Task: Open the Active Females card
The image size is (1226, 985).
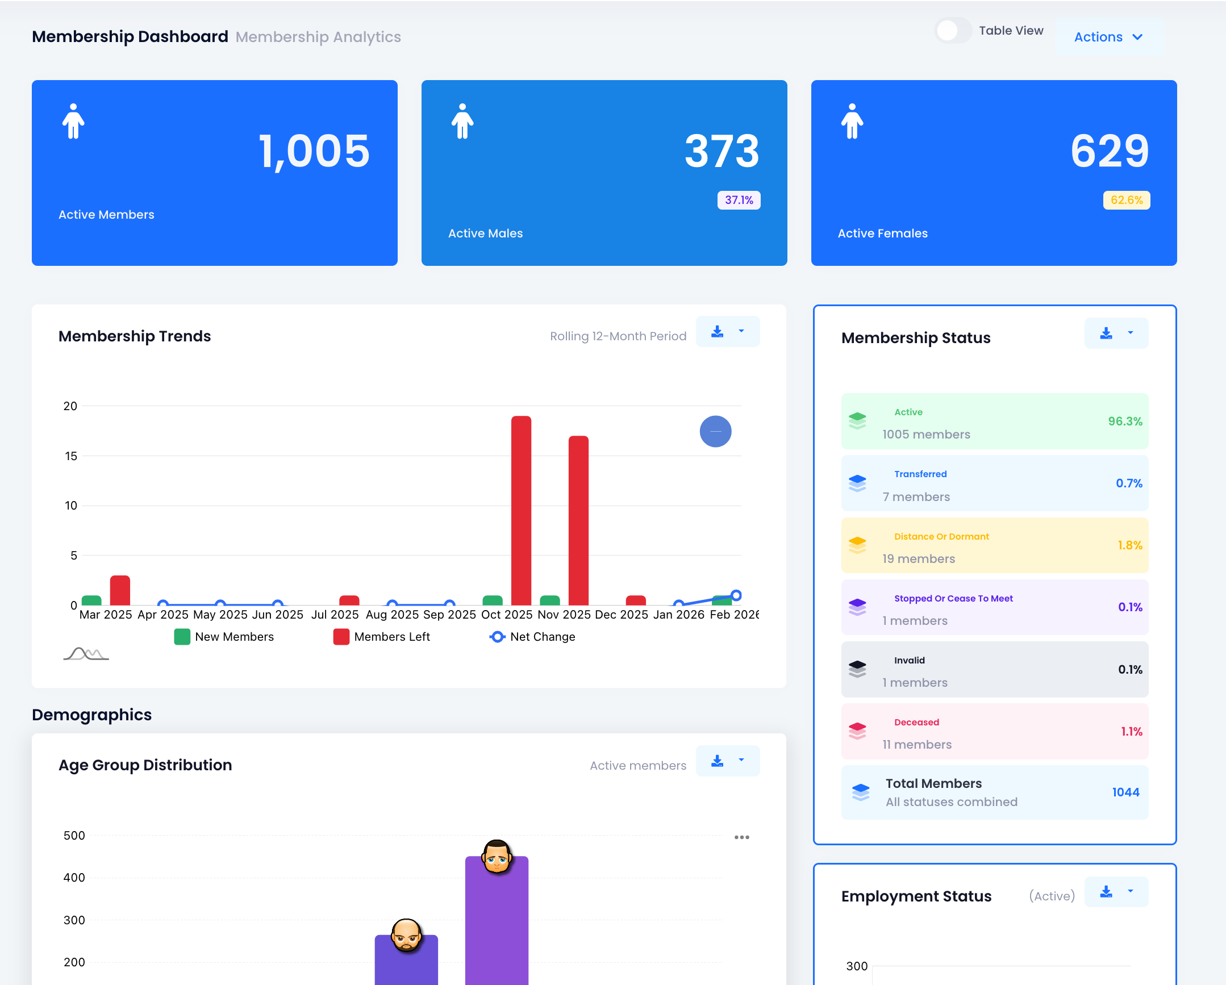Action: [x=993, y=173]
